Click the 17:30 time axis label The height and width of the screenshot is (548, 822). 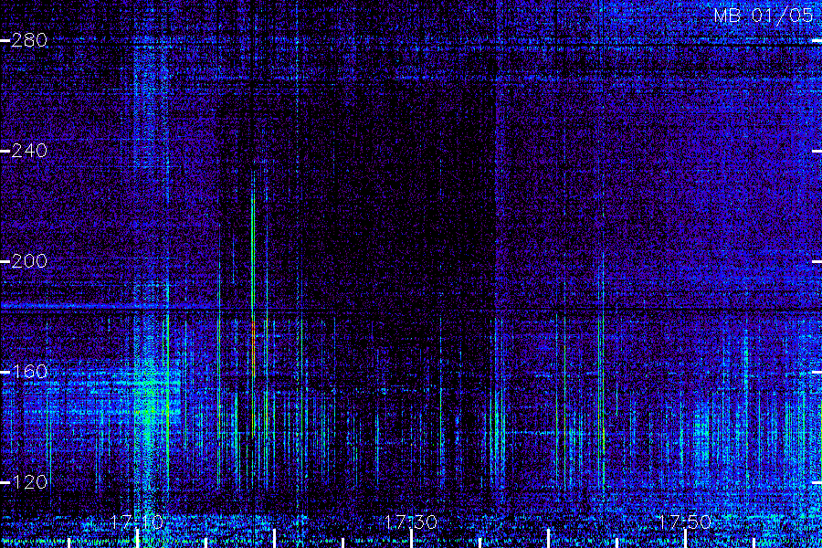click(410, 522)
